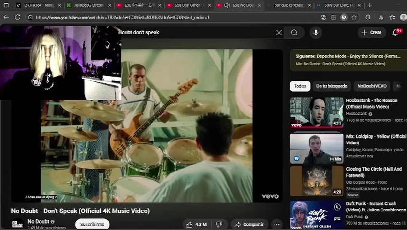Viewport: 407px width, 230px height.
Task: Open Closing The Circle (Hail And Farewell) title
Action: (374, 172)
